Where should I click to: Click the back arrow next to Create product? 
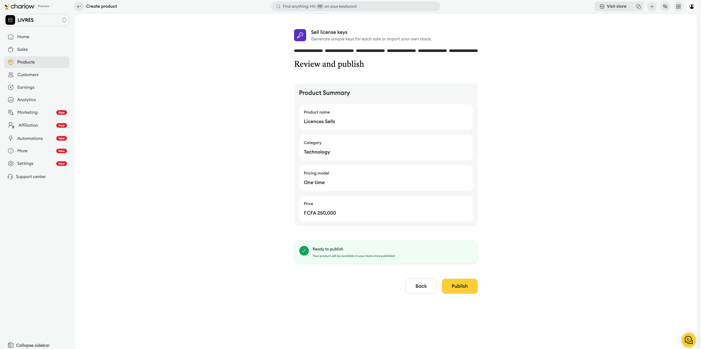tap(79, 6)
